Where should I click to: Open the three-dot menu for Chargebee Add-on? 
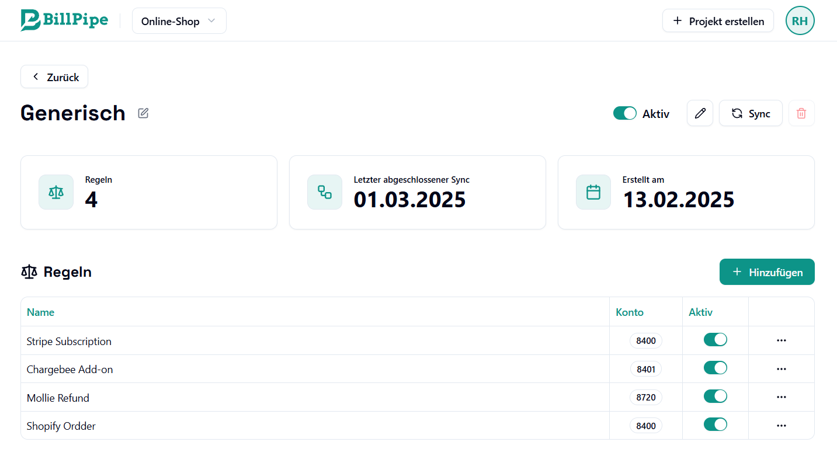[x=782, y=369]
